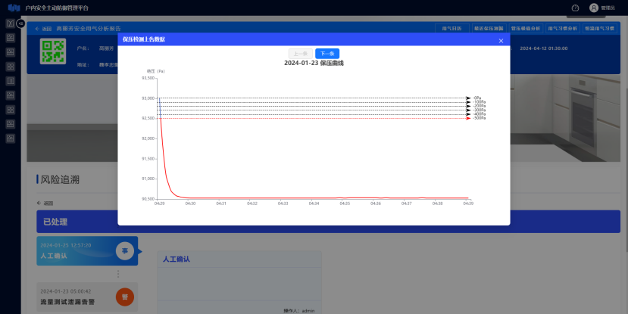Click the -0Pa threshold label on chart

pos(477,98)
